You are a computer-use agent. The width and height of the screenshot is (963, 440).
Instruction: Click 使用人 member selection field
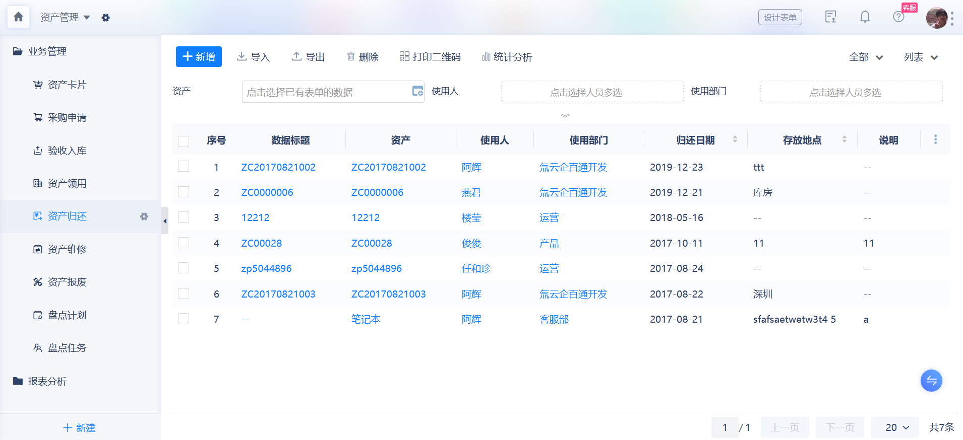[592, 92]
